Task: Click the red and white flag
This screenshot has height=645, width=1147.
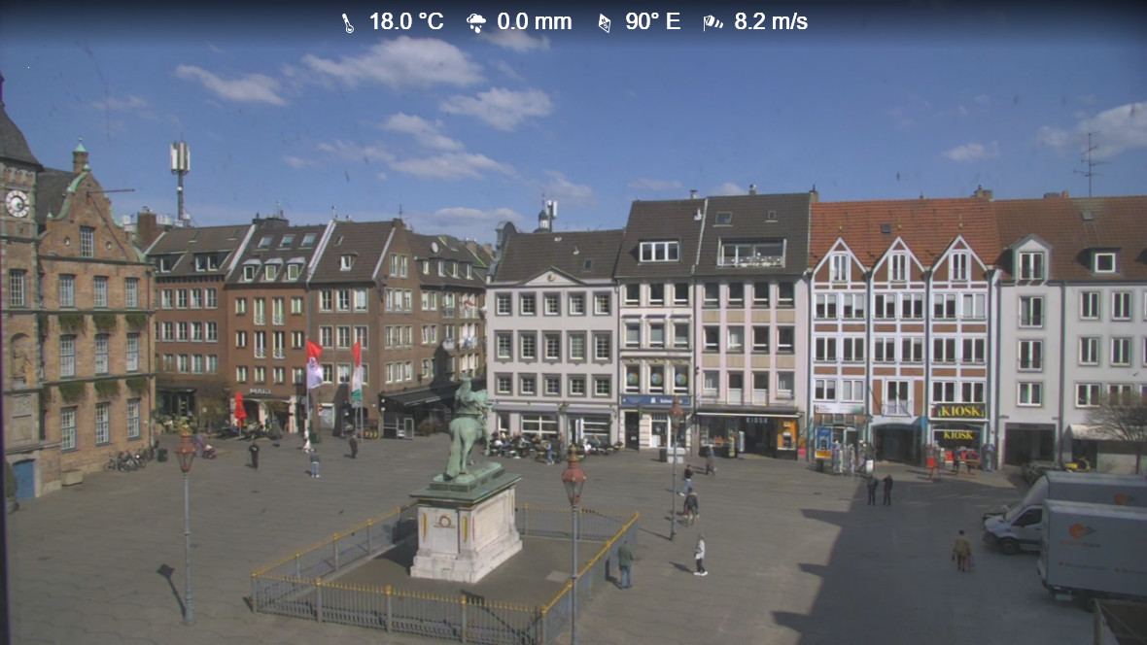Action: (313, 364)
